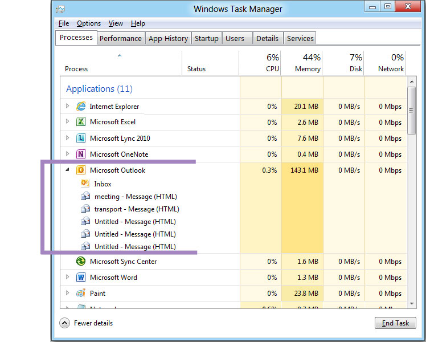
Task: Click the Internet Explorer icon
Action: click(x=81, y=107)
